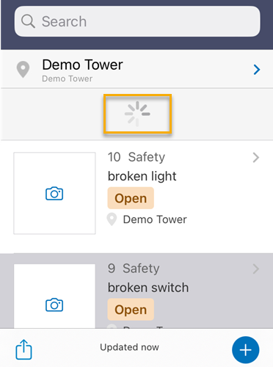The width and height of the screenshot is (273, 367).
Task: Click Open status badge on broken light
Action: (131, 198)
